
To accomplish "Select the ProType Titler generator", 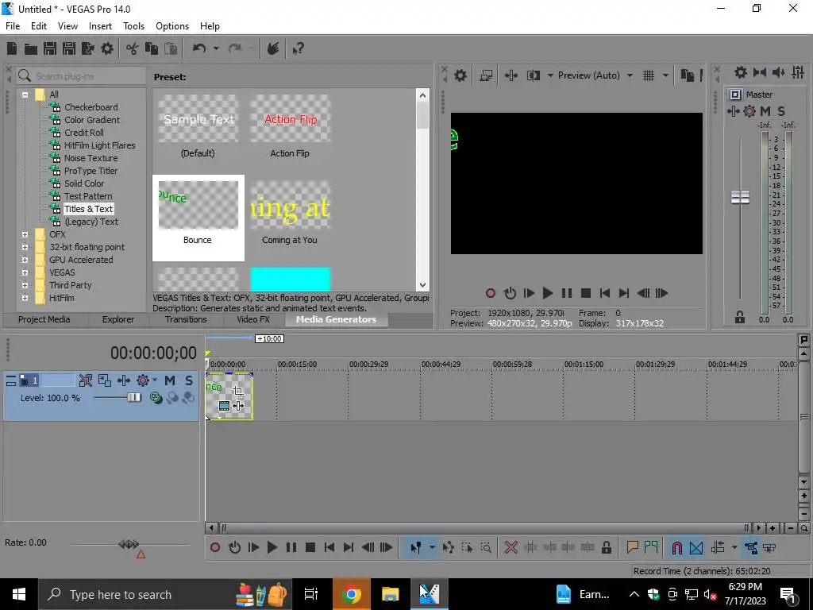I will 91,172.
